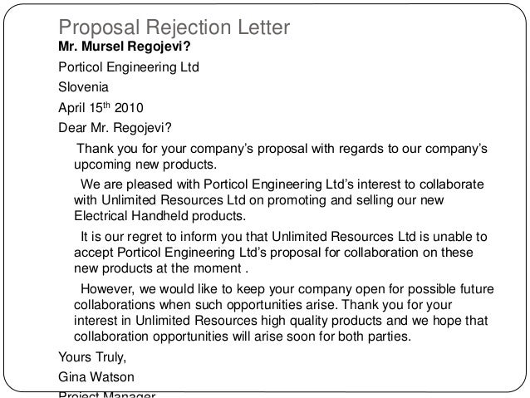Click 'Porticol Engineering Ltd' address line
The height and width of the screenshot is (398, 530).
click(129, 67)
